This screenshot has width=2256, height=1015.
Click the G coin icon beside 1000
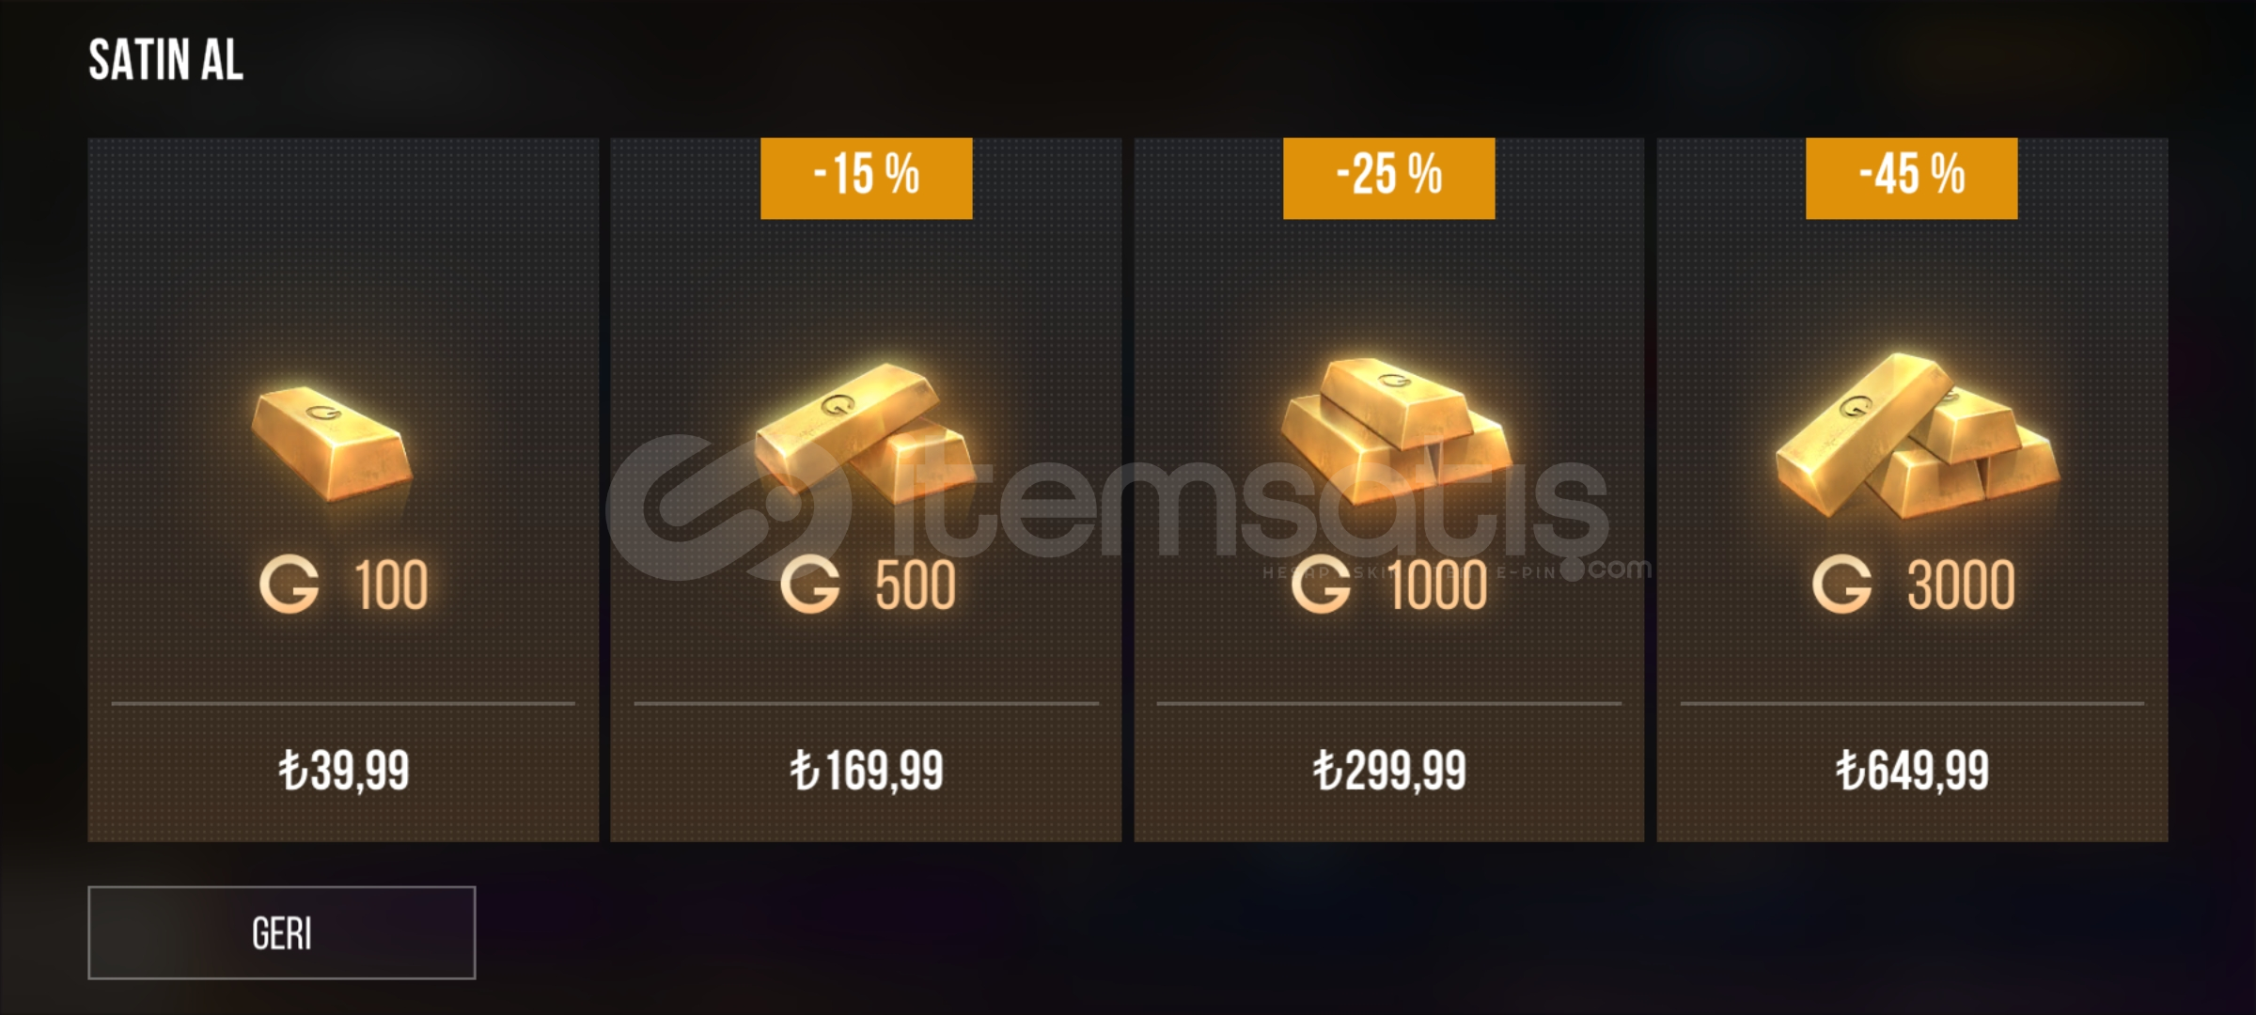[x=1321, y=585]
